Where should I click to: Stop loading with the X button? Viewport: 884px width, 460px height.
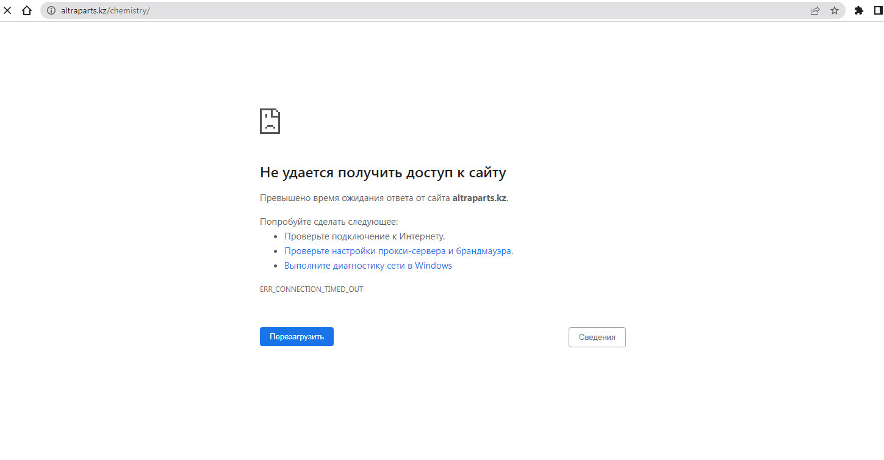[x=8, y=10]
